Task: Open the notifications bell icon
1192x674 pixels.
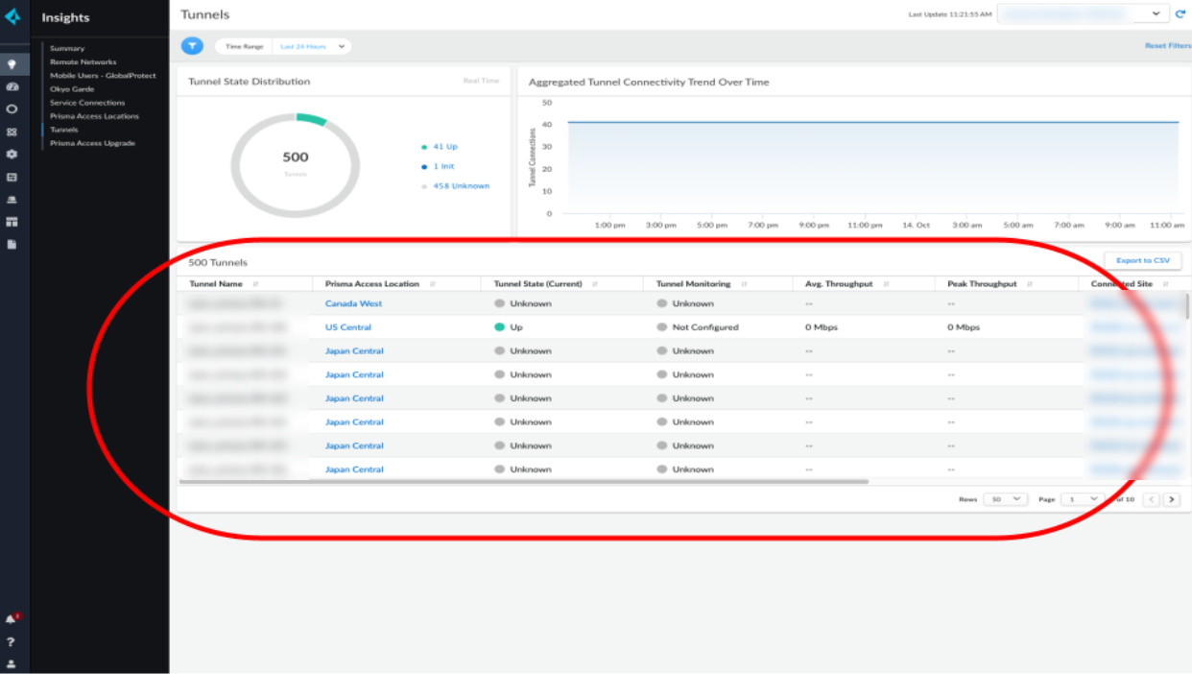Action: click(12, 619)
